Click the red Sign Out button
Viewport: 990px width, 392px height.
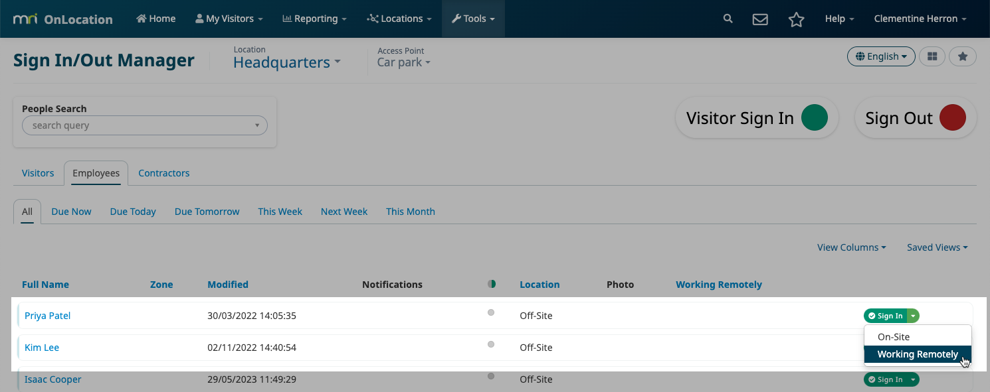click(916, 118)
